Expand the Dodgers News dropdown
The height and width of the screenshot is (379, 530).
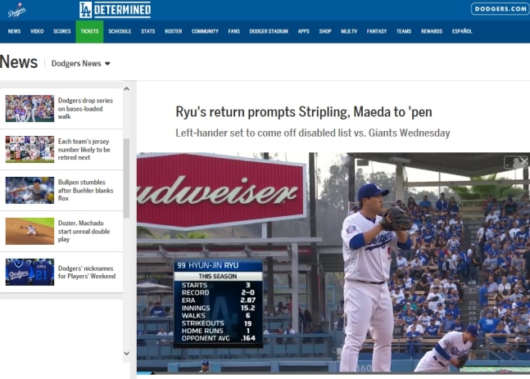[81, 64]
